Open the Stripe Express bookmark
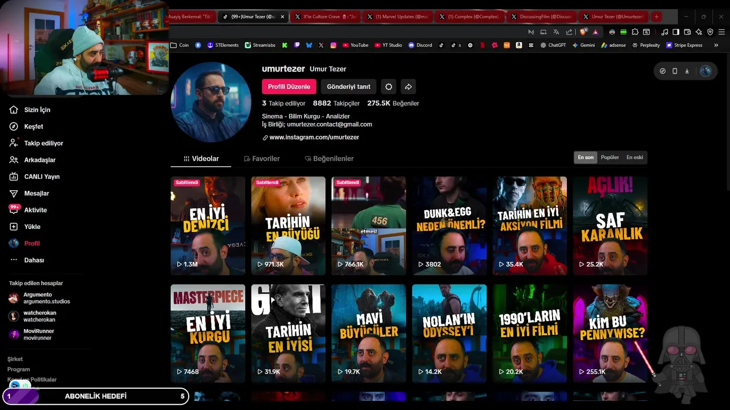730x410 pixels. click(x=684, y=45)
